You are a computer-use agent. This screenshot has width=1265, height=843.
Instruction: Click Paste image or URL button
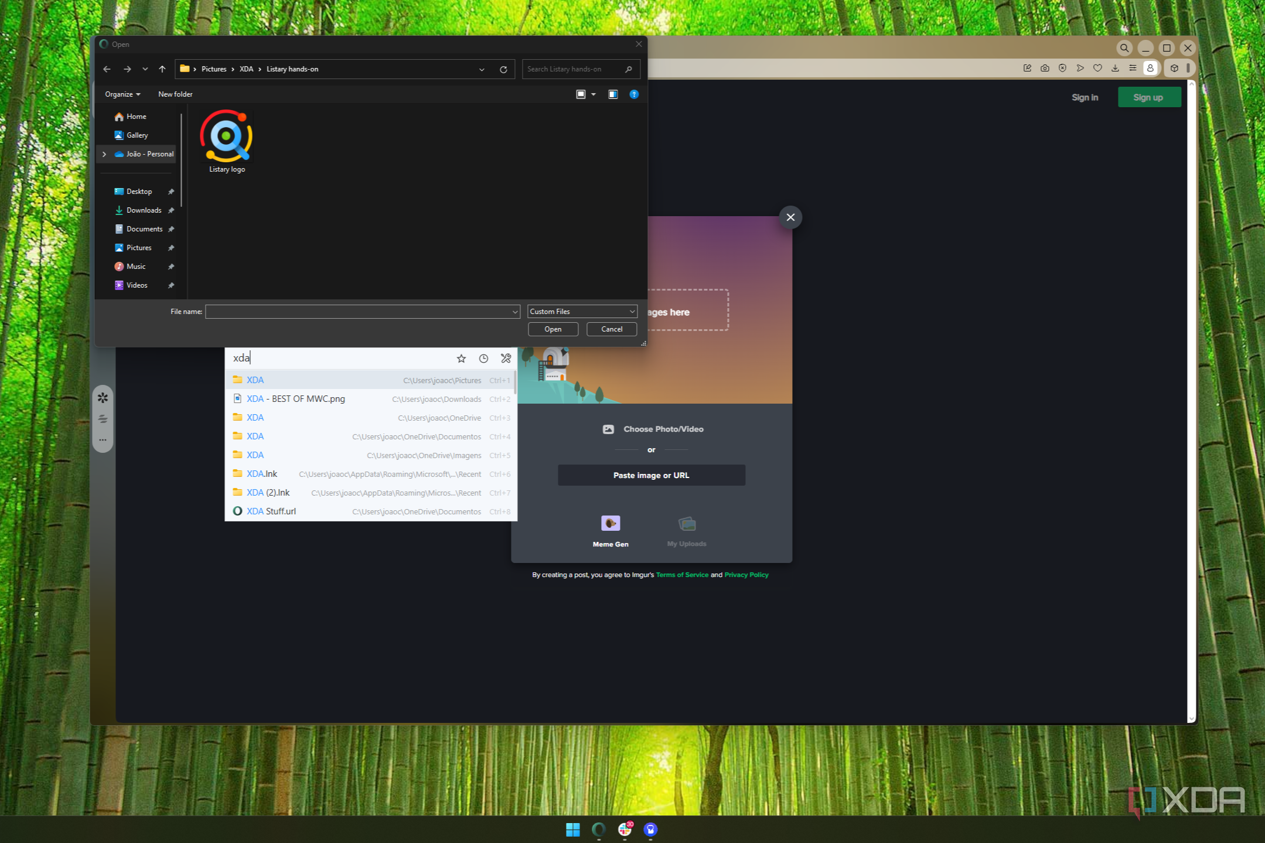(651, 475)
